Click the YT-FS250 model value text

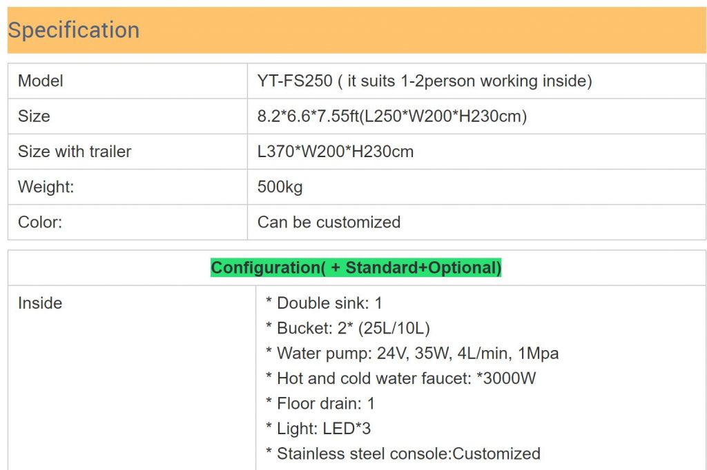click(424, 81)
